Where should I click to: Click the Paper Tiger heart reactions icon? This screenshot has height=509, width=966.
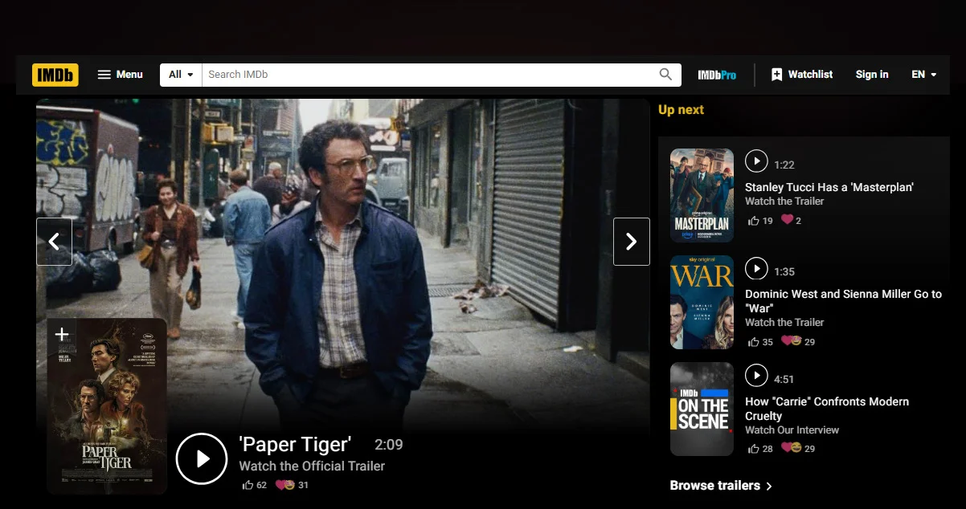tap(285, 485)
